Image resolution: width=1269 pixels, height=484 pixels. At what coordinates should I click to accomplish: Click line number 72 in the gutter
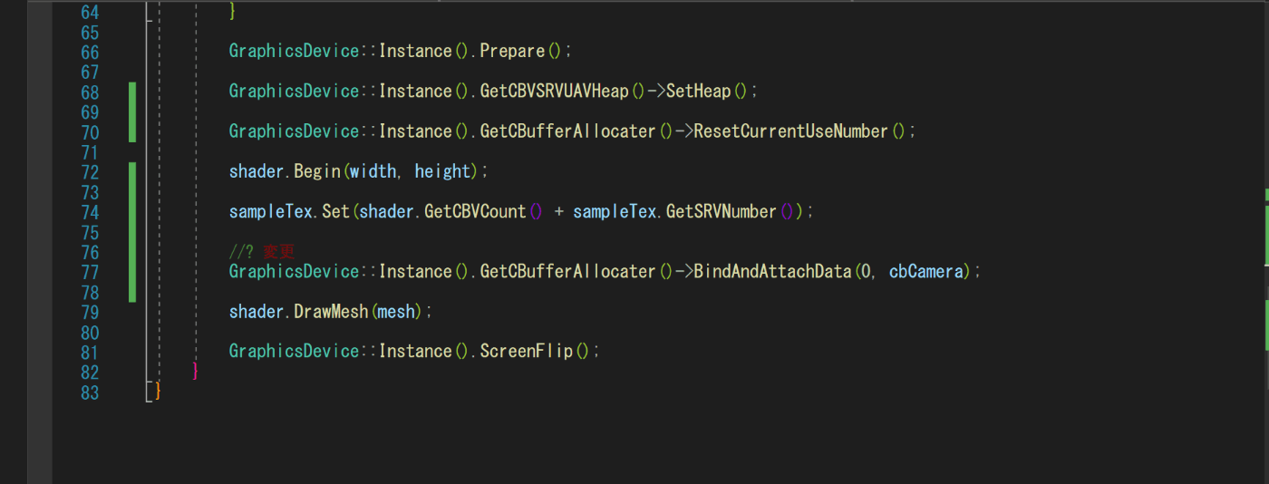pos(90,171)
